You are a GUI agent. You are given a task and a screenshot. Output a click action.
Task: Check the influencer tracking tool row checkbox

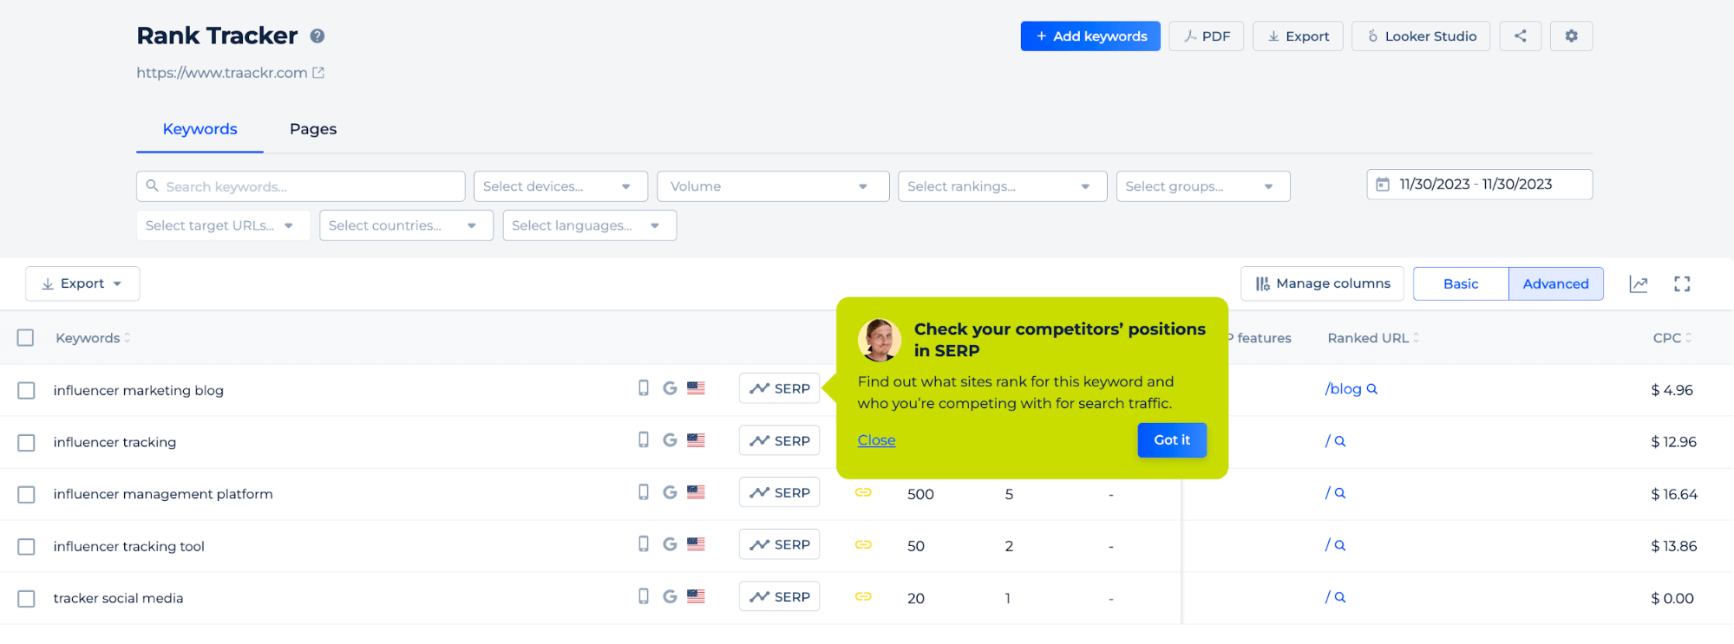tap(26, 547)
